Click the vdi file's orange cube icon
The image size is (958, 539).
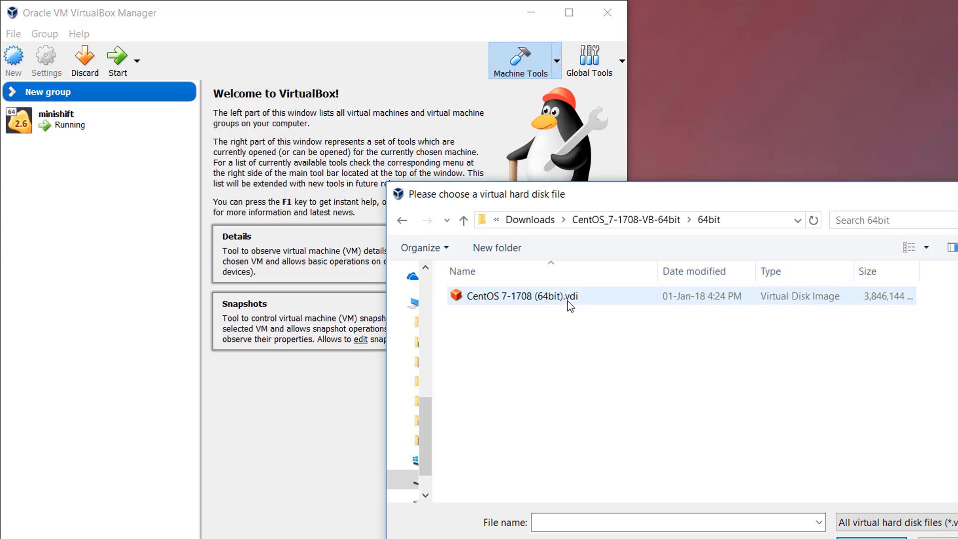click(x=456, y=295)
